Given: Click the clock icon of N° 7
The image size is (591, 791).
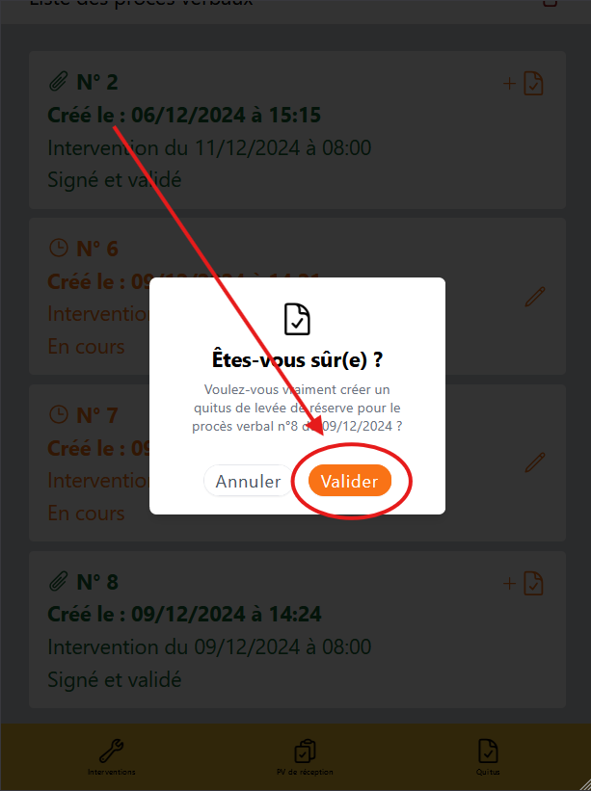Looking at the screenshot, I should pyautogui.click(x=59, y=414).
